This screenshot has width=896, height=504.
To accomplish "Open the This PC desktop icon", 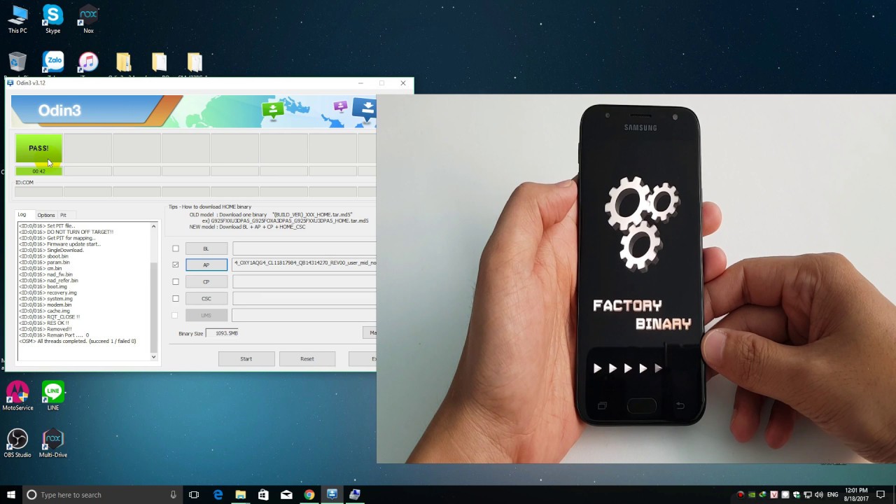I will (17, 19).
